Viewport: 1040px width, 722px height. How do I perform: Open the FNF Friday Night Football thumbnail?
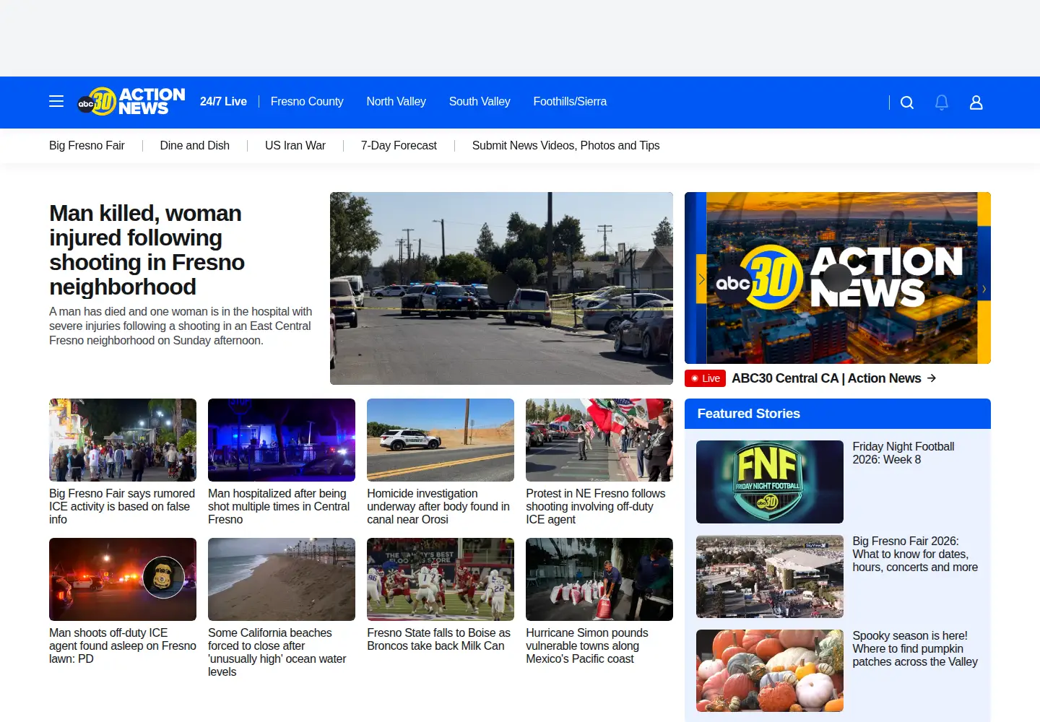770,482
